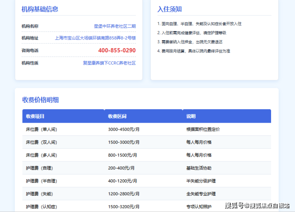Click the 床位费（双人间）price 1500-3000元/月
The width and height of the screenshot is (295, 212).
[124, 142]
